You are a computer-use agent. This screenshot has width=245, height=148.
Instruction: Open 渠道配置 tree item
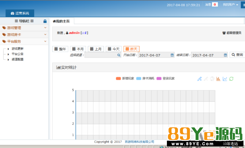click(x=17, y=59)
